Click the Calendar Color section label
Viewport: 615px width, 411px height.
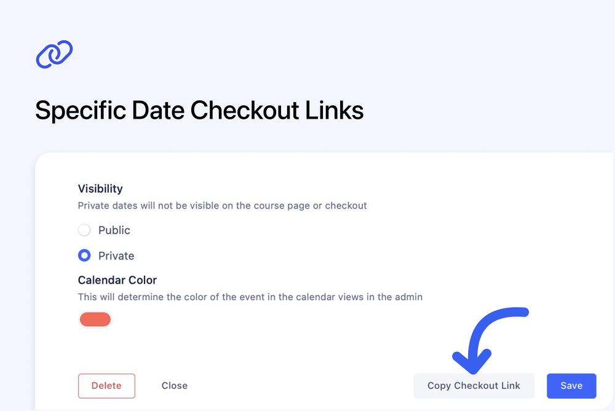click(117, 280)
